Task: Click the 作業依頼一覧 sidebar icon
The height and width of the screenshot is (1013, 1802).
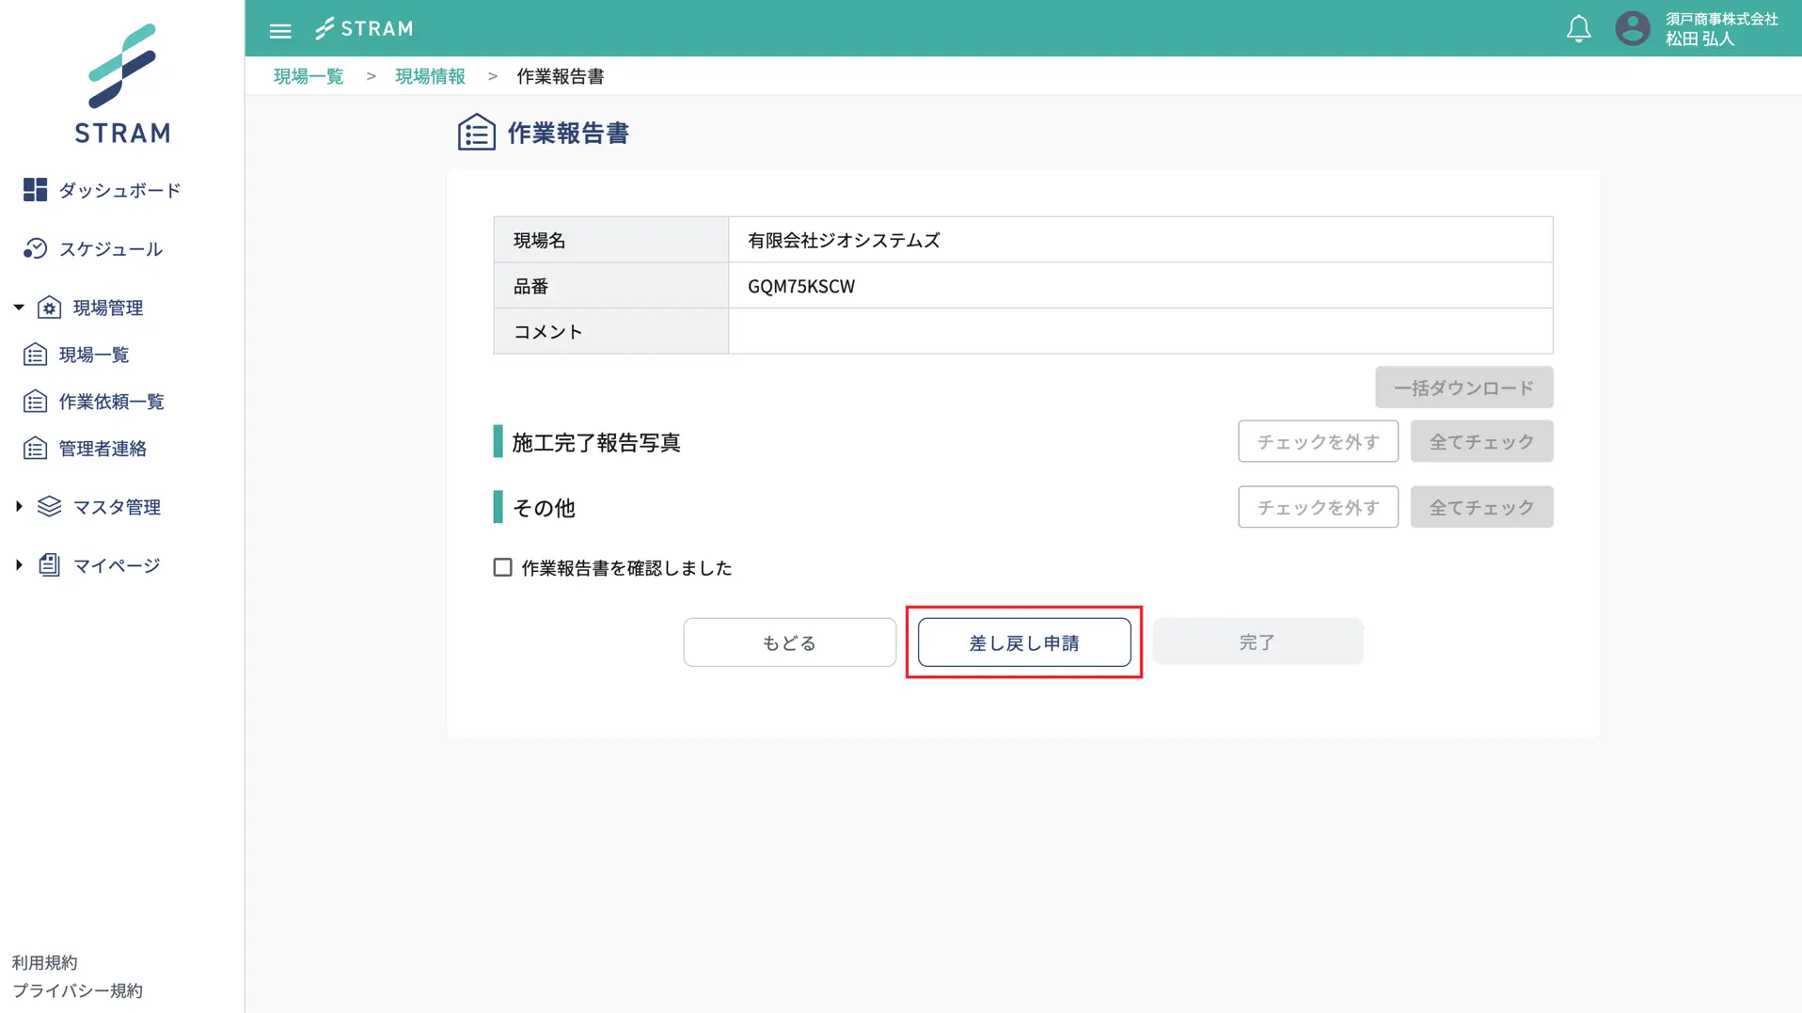Action: coord(35,402)
